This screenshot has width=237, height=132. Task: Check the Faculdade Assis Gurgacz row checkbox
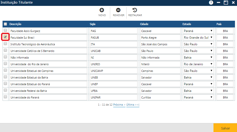pos(5,30)
